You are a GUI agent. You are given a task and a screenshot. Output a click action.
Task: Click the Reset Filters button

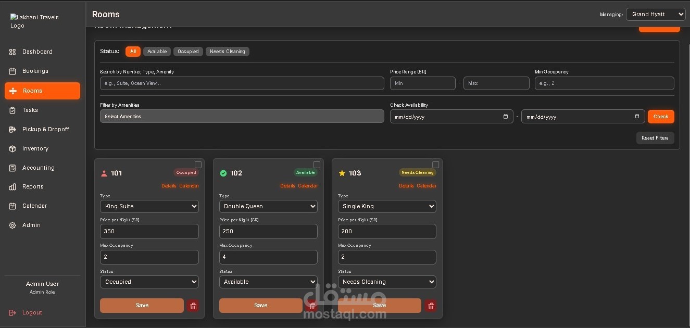click(x=655, y=138)
